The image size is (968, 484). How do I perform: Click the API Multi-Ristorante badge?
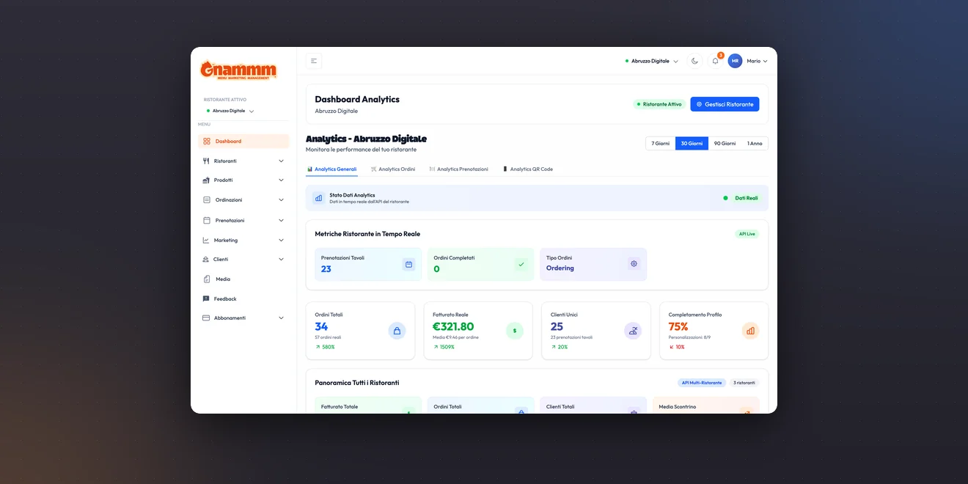click(x=702, y=383)
